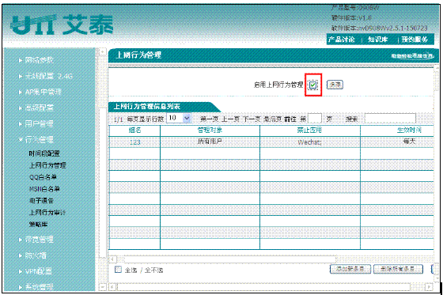The image size is (443, 295).
Task: Open the 电子通告 submenu item
Action: tap(41, 201)
